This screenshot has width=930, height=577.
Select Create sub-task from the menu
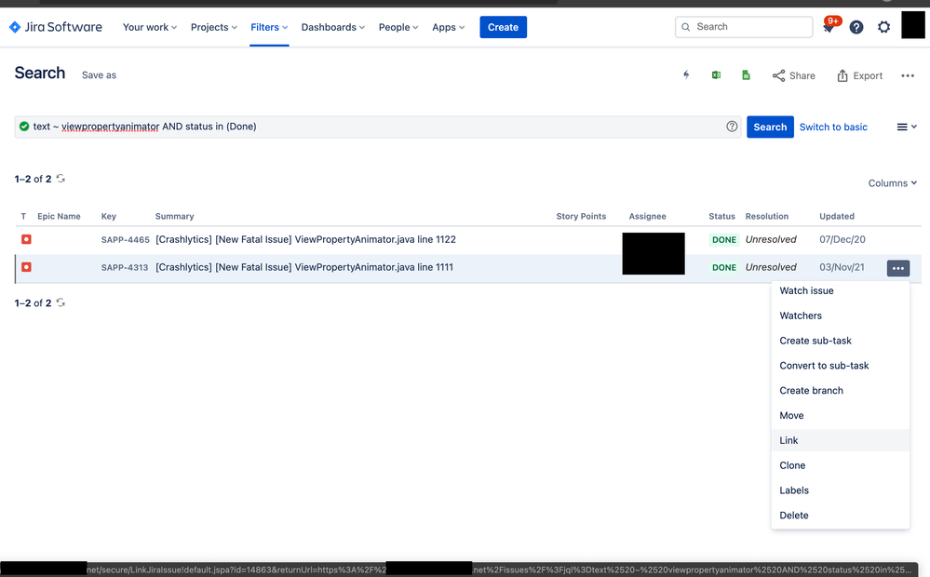click(840, 341)
